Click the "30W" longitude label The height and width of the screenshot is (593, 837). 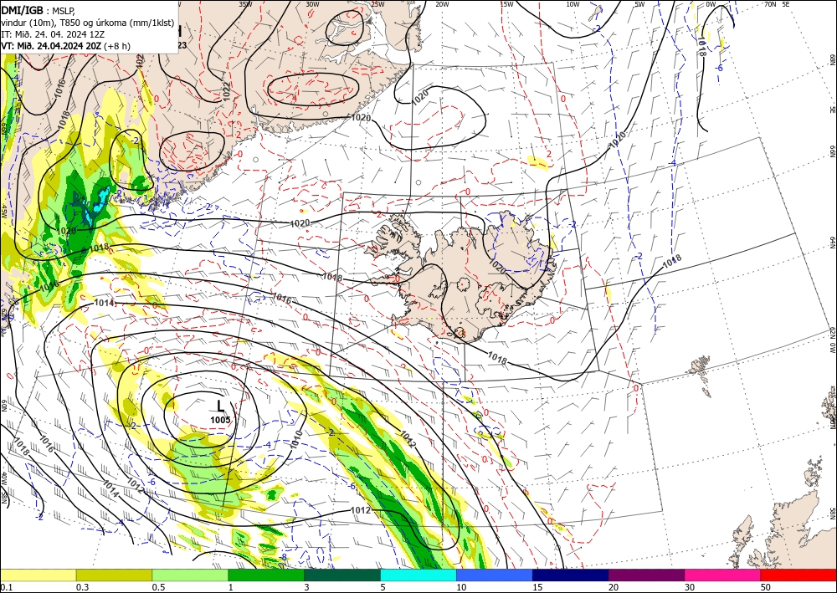click(x=312, y=4)
